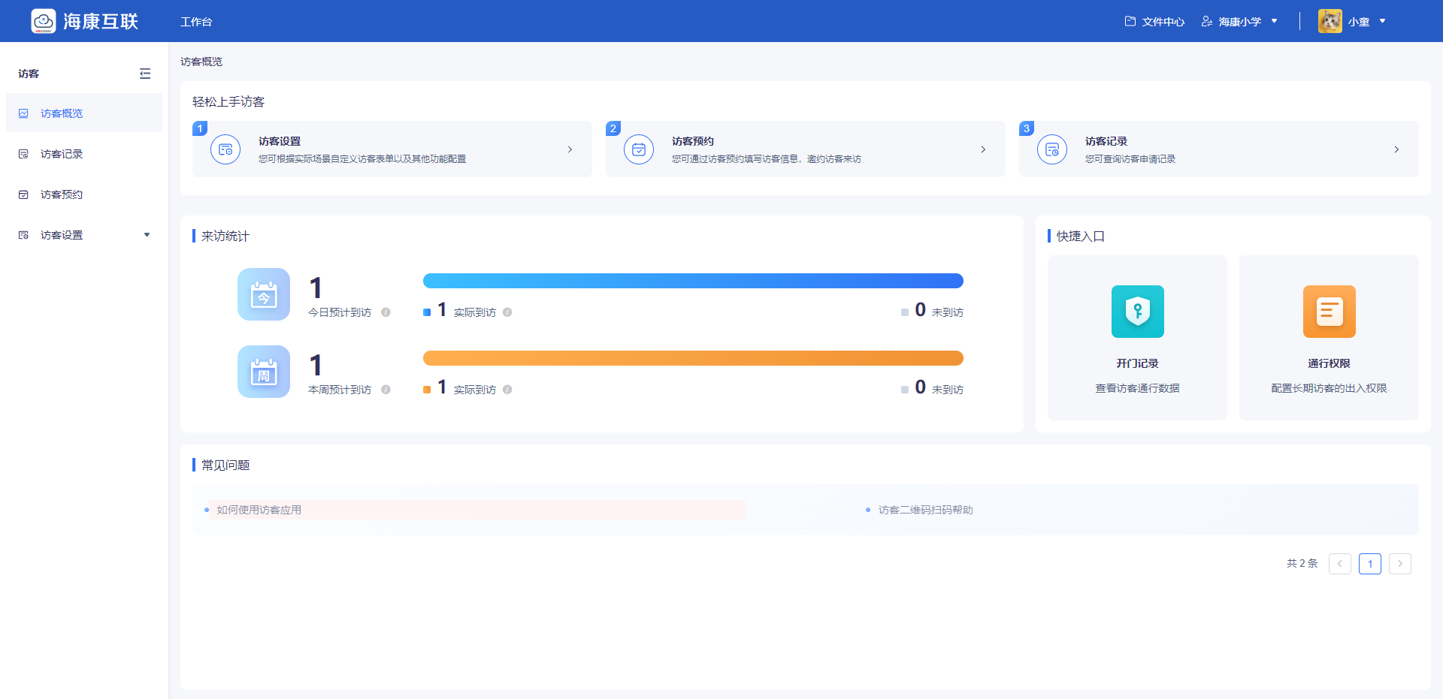Click the 今日预计到访 calendar icon
This screenshot has height=699, width=1443.
tap(264, 294)
